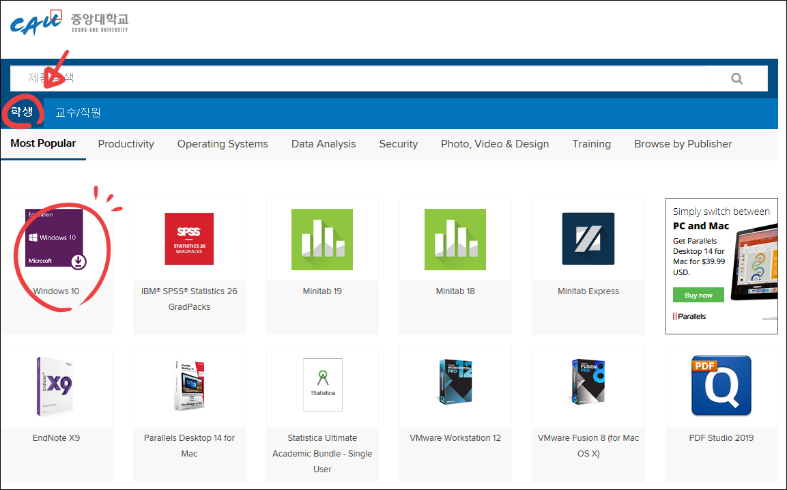This screenshot has height=490, width=787.
Task: Click the Parallels Desktop 14 box image
Action: [x=189, y=385]
